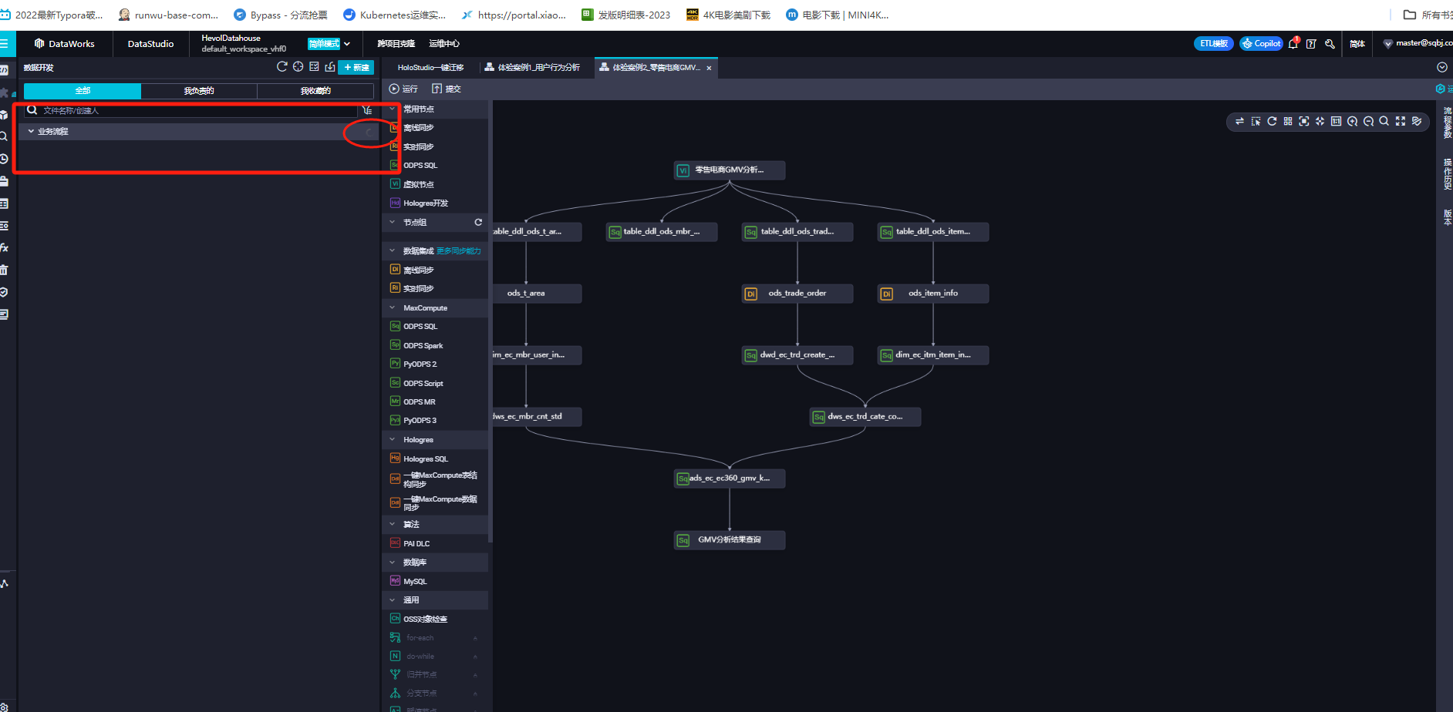Open 运维中心 menu item

[x=444, y=44]
